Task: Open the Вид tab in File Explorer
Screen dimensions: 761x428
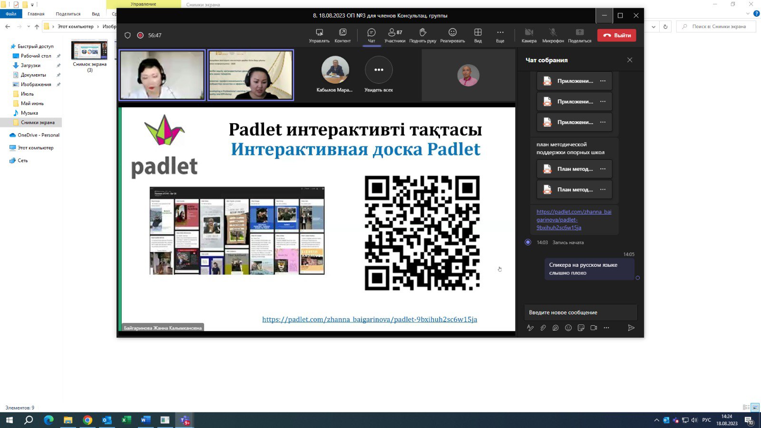Action: [96, 14]
